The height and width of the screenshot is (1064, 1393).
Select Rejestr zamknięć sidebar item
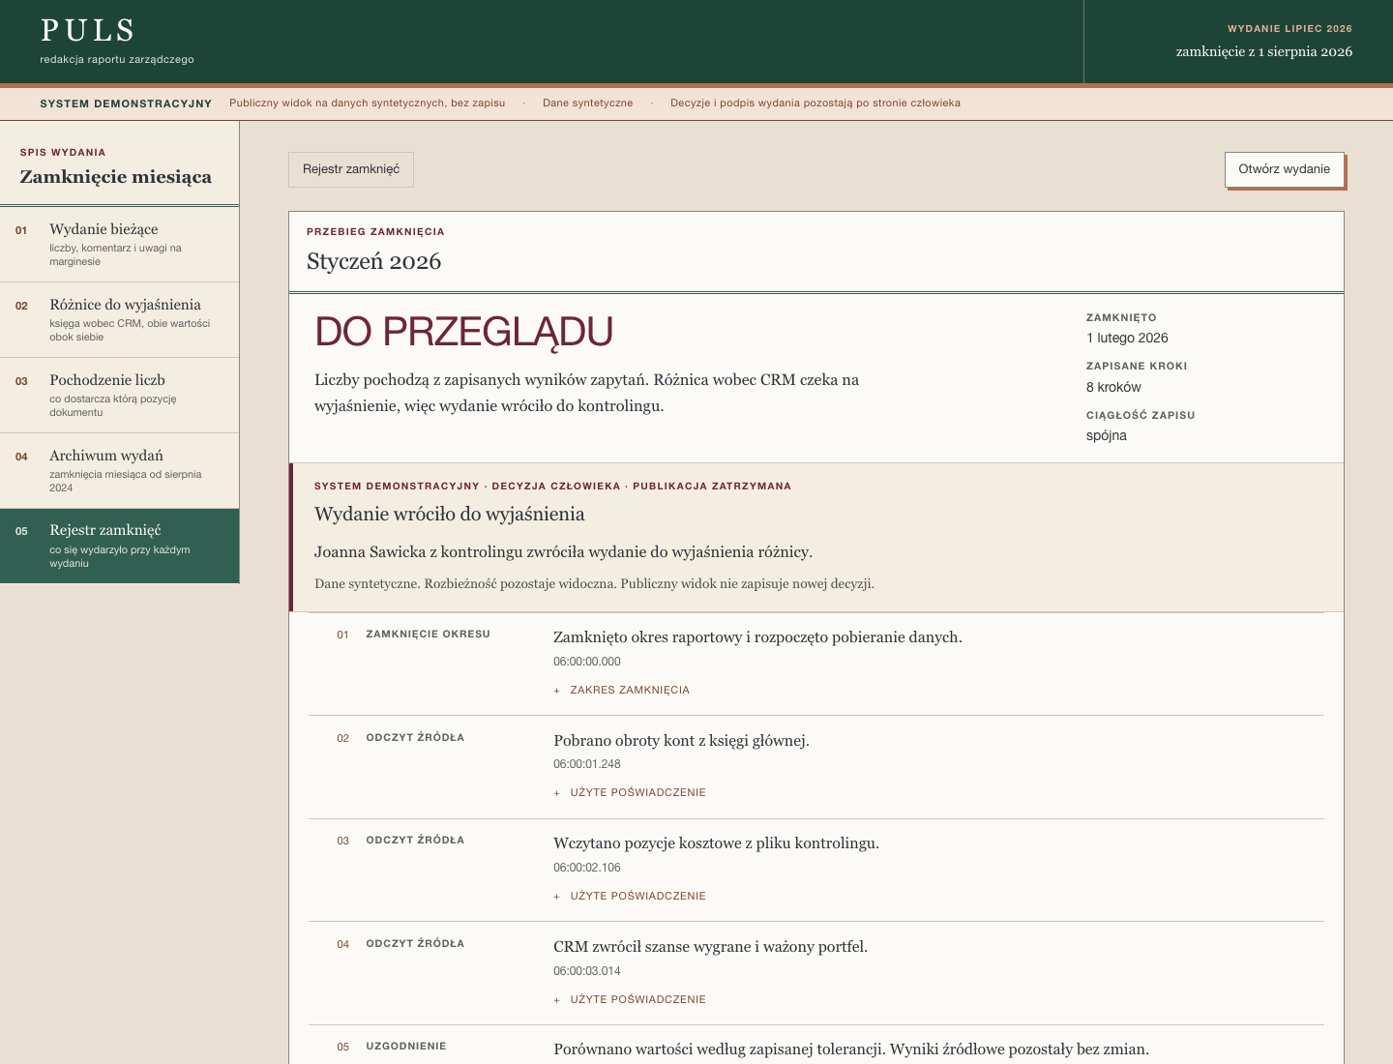[120, 546]
